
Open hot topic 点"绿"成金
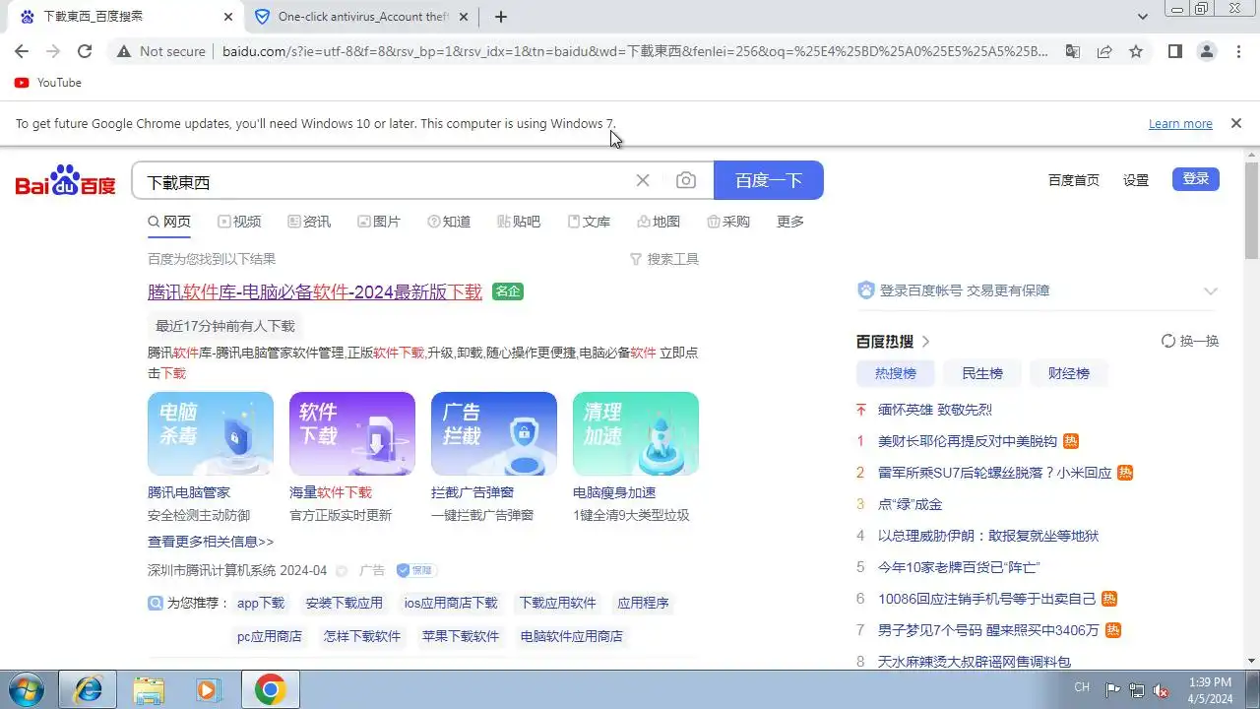[x=910, y=504]
